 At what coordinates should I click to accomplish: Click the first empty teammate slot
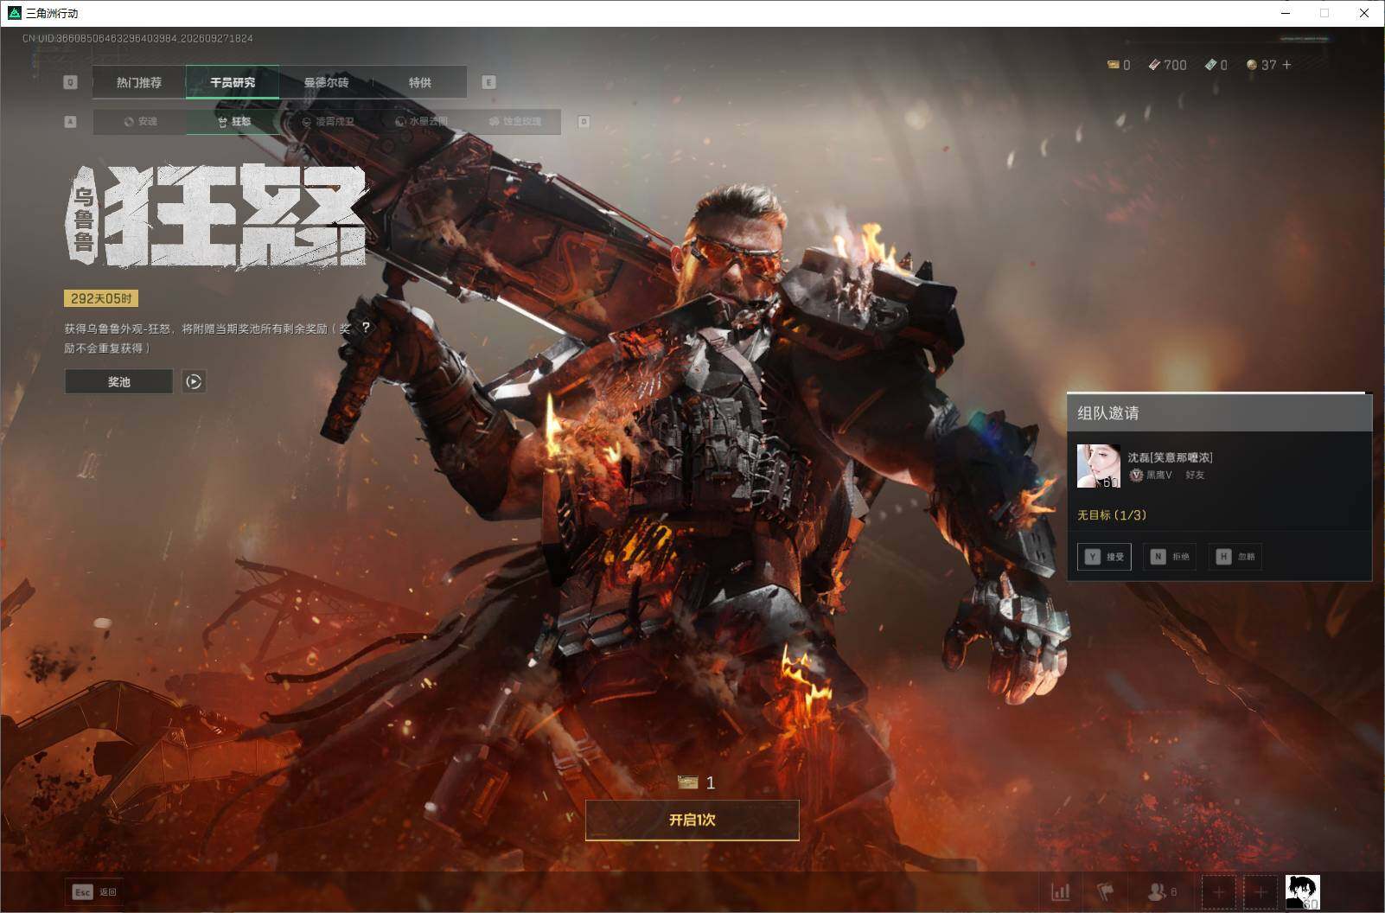pyautogui.click(x=1219, y=892)
